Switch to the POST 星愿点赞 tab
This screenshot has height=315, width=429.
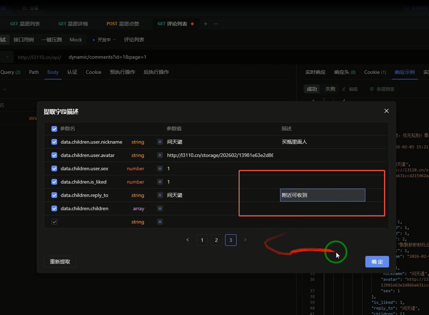pyautogui.click(x=123, y=24)
